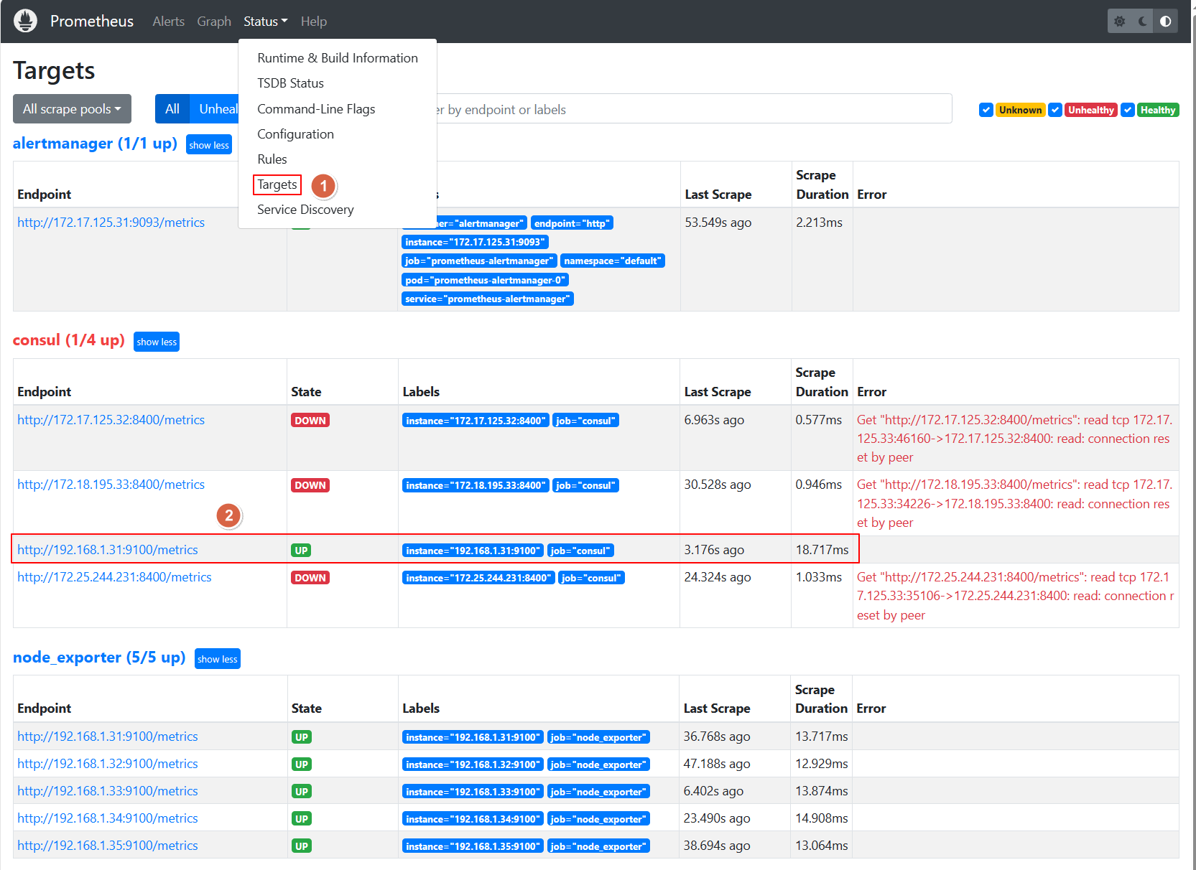Open node_exporter endpoint 192.168.1.32:9100/metrics
The height and width of the screenshot is (870, 1196).
108,764
